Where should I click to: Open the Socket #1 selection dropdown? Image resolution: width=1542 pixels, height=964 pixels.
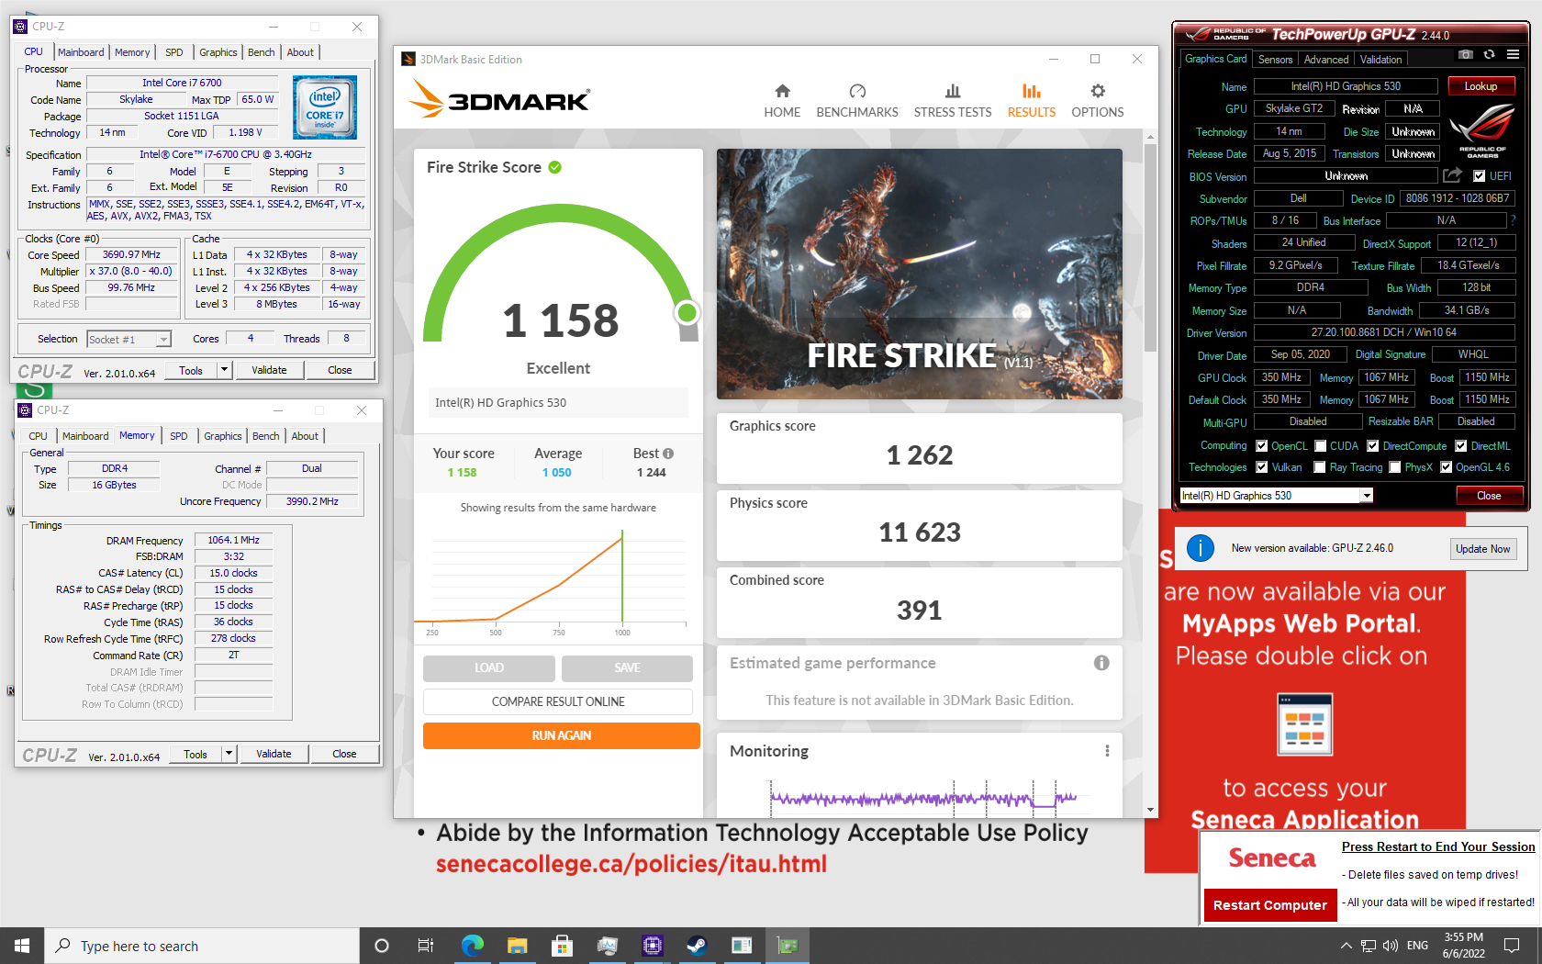click(128, 340)
